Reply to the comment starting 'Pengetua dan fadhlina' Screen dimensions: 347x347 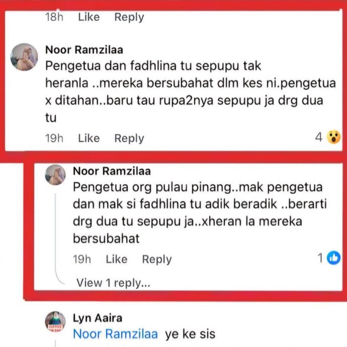click(129, 138)
